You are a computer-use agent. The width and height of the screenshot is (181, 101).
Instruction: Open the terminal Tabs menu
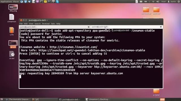point(53,24)
